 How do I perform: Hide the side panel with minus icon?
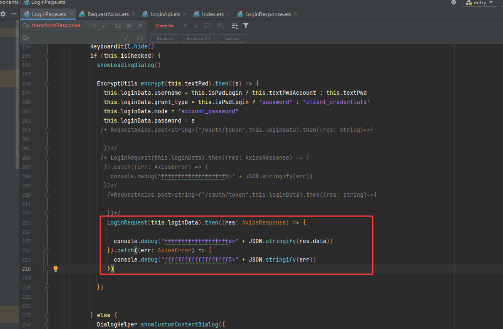(14, 14)
